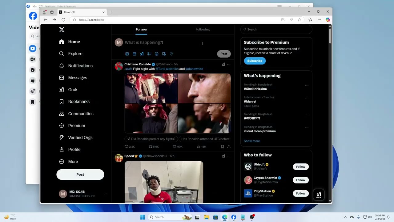Switch to the Following tab

point(203,29)
